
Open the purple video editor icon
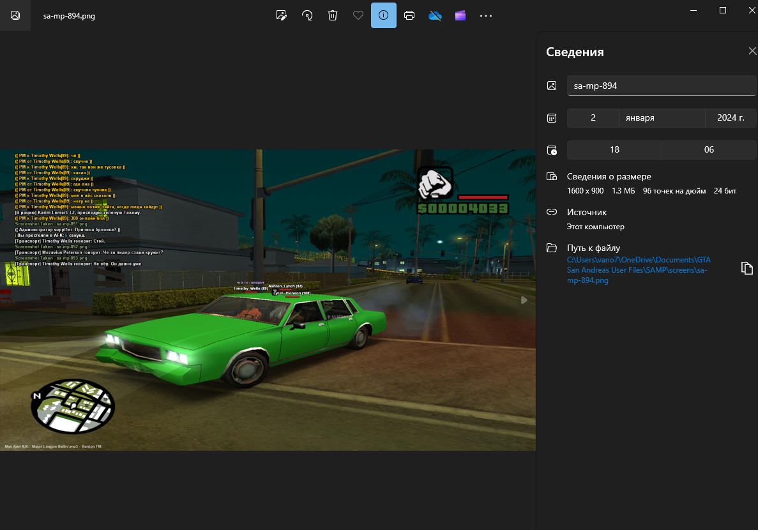pos(460,15)
